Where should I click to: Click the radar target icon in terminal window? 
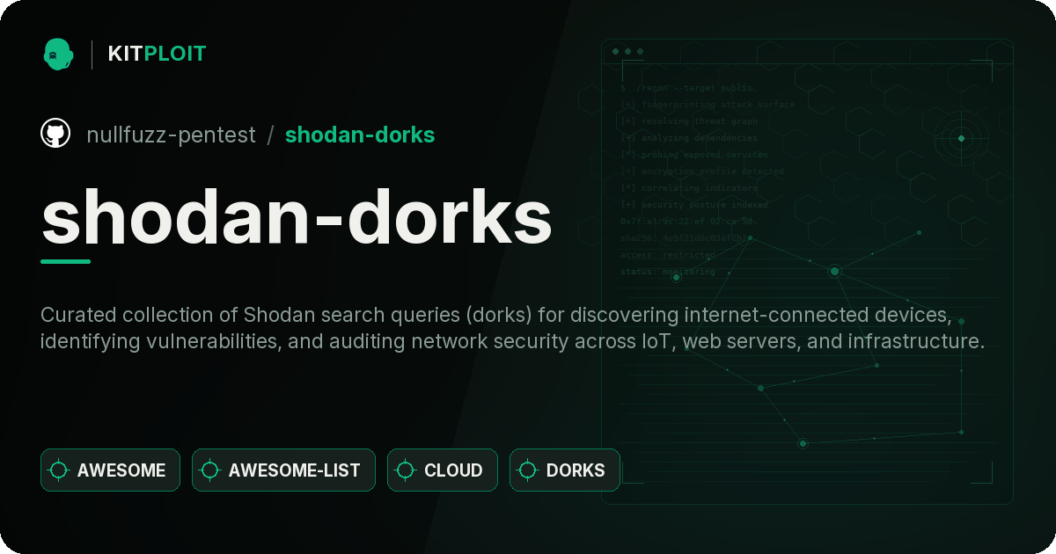click(961, 138)
